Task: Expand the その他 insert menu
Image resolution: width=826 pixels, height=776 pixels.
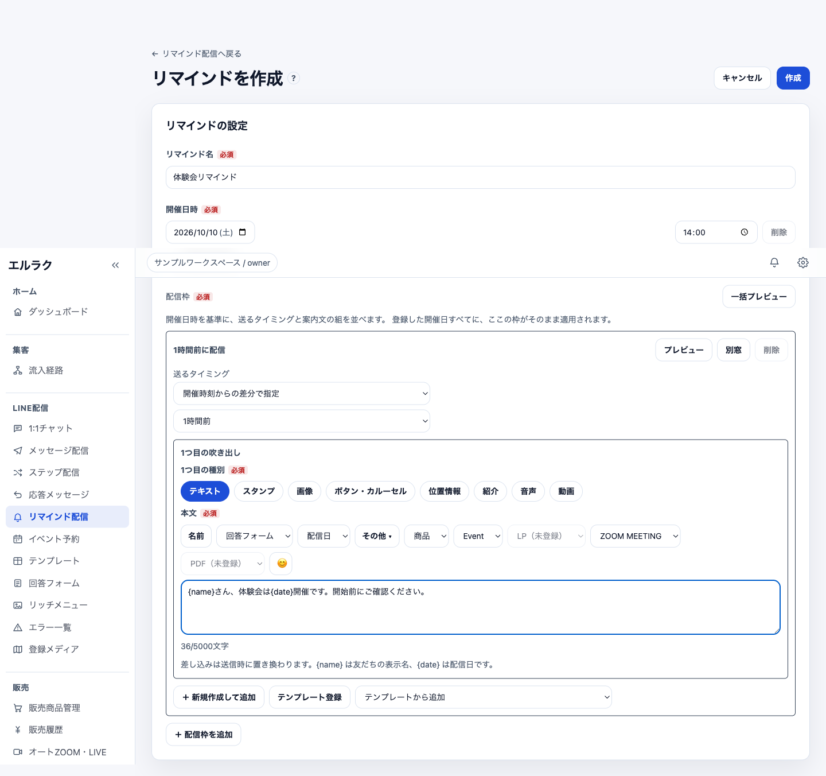Action: point(377,536)
